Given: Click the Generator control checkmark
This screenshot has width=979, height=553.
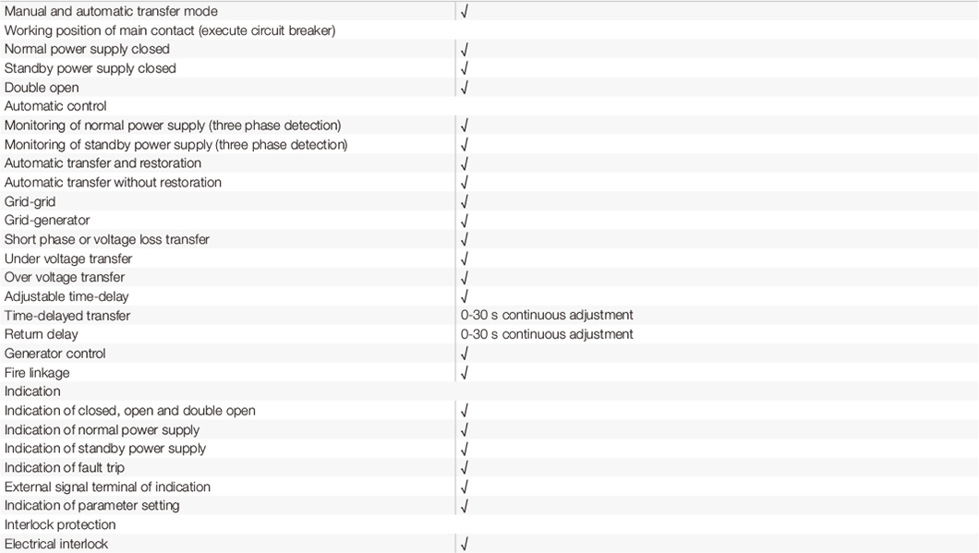Looking at the screenshot, I should click(465, 354).
